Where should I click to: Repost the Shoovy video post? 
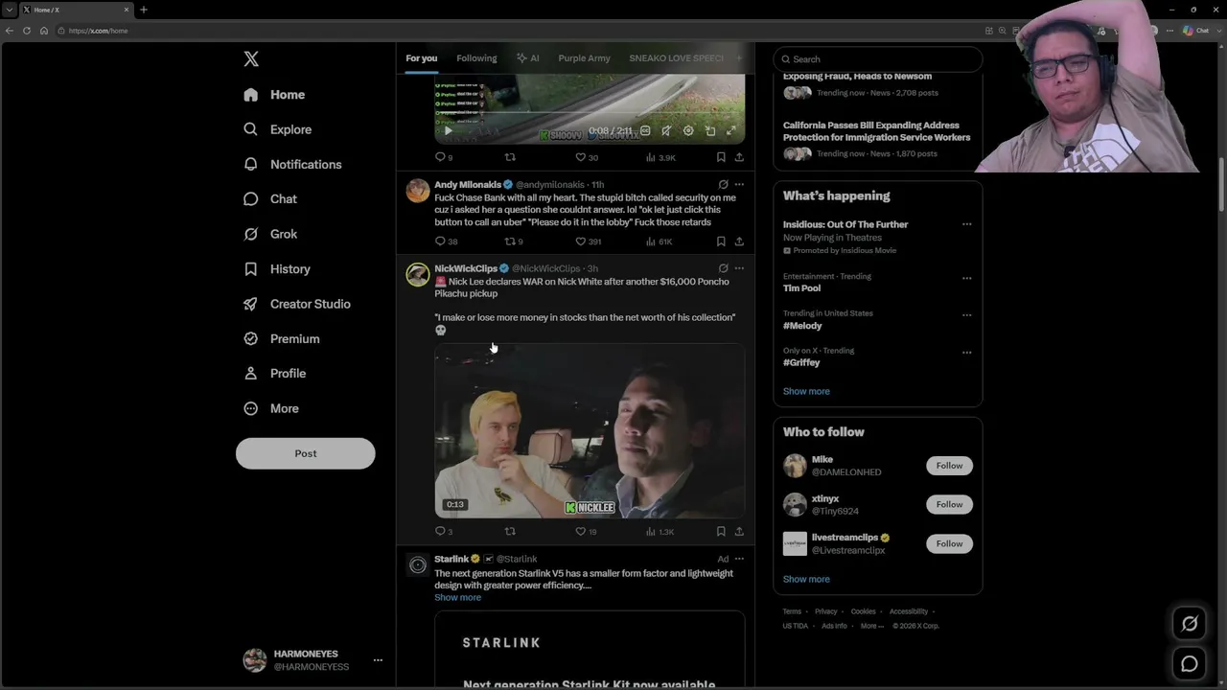point(510,157)
